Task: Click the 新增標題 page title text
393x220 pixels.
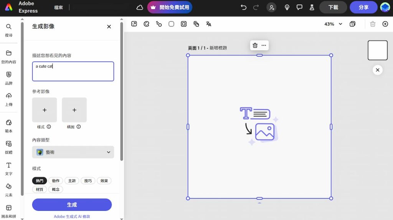Action: [218, 48]
